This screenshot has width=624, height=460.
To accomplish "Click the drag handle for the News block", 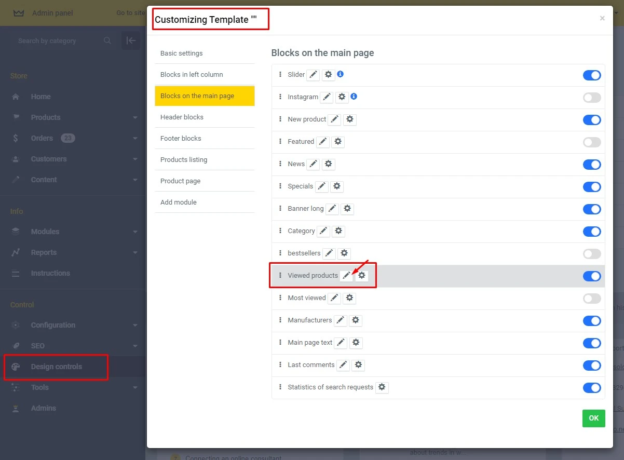I will point(280,164).
